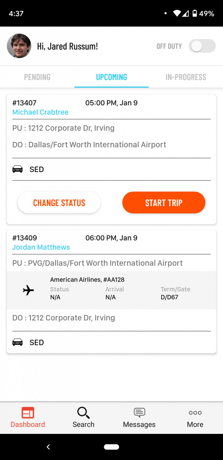Tap car icon on trip #13409
This screenshot has width=223, height=460.
click(17, 342)
